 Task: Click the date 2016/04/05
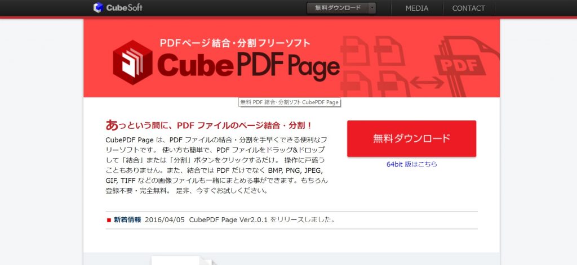(x=165, y=220)
